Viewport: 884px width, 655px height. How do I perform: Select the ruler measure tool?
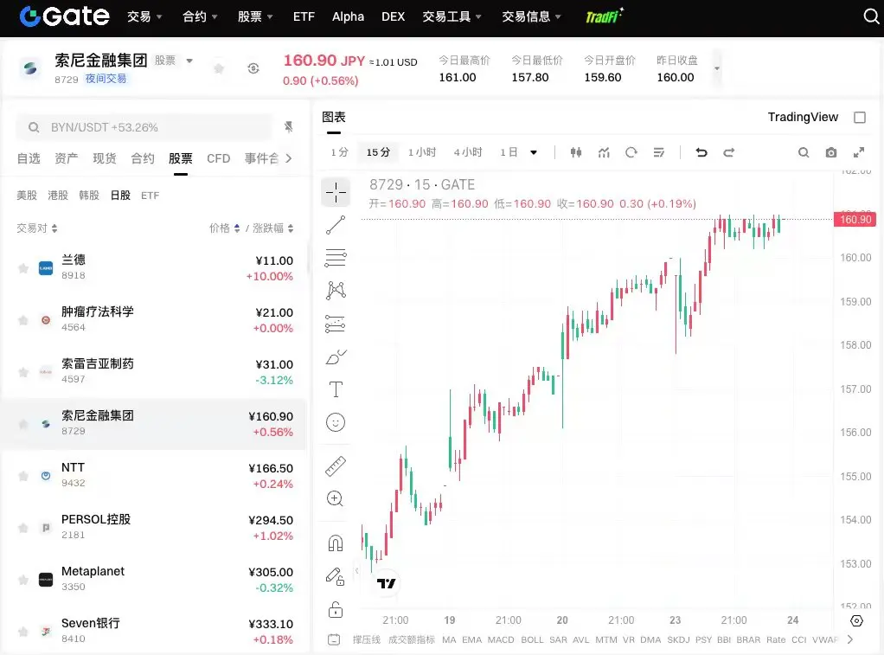tap(336, 466)
